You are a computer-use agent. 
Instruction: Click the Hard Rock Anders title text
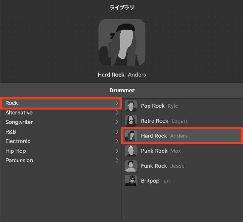[x=122, y=75]
